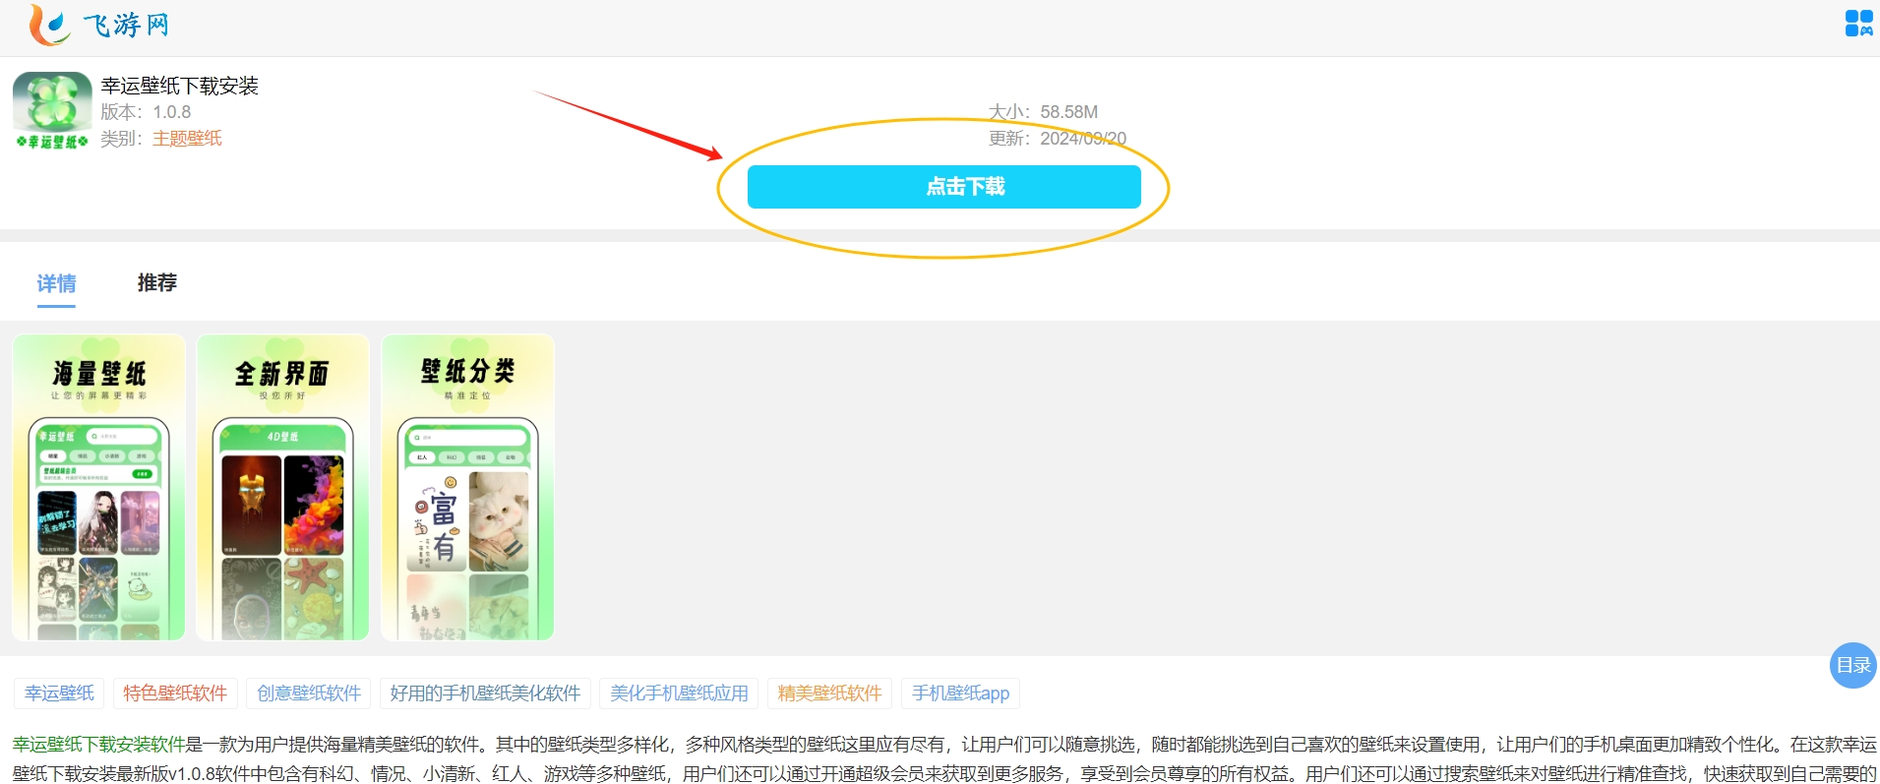Open the 好用的手机壁纸美化软件 tag

[x=485, y=694]
